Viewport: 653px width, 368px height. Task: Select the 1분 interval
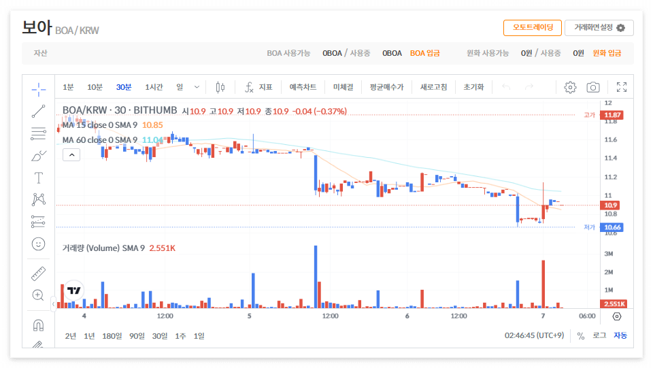(x=68, y=87)
